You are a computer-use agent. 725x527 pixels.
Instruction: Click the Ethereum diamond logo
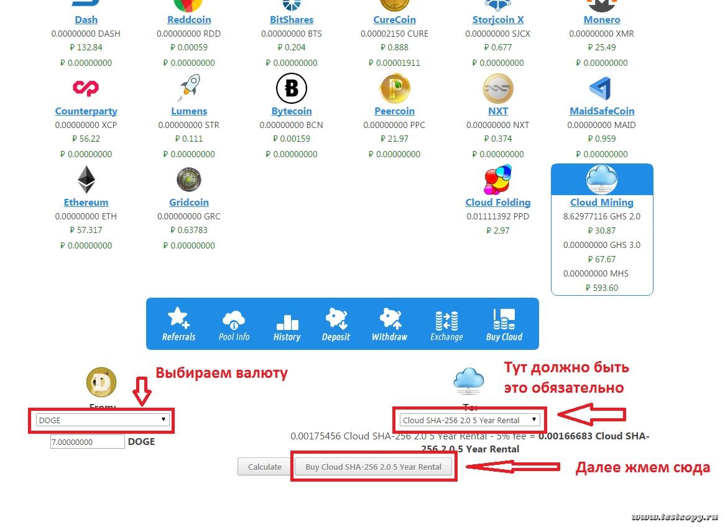coord(86,180)
